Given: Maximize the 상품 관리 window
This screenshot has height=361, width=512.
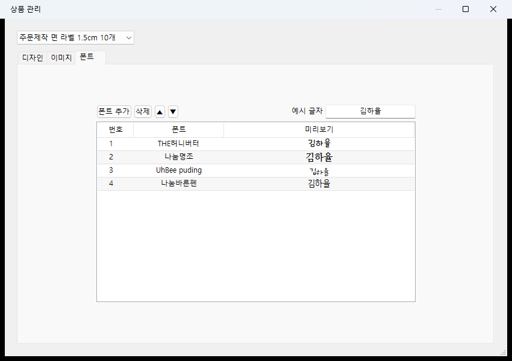Looking at the screenshot, I should click(466, 9).
